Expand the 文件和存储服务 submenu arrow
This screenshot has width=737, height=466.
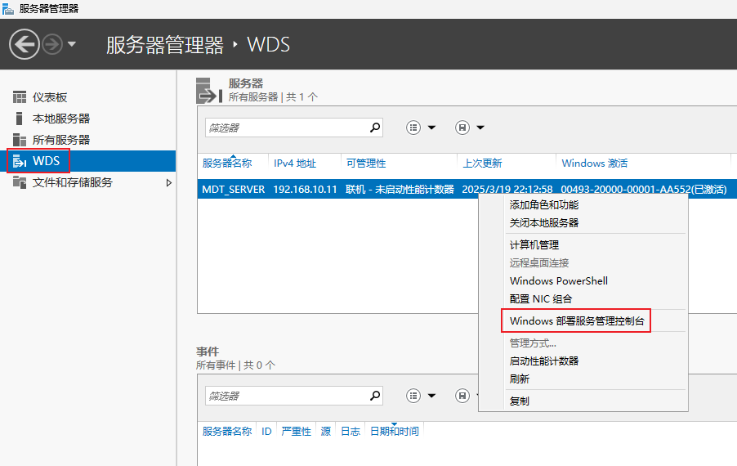(x=169, y=182)
